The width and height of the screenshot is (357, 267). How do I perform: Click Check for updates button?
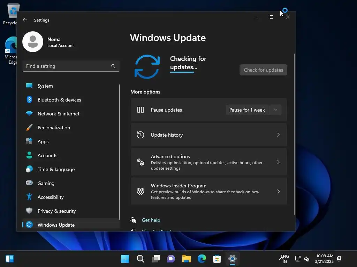point(264,70)
